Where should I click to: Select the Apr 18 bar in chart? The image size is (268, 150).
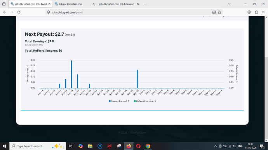coord(66,84)
